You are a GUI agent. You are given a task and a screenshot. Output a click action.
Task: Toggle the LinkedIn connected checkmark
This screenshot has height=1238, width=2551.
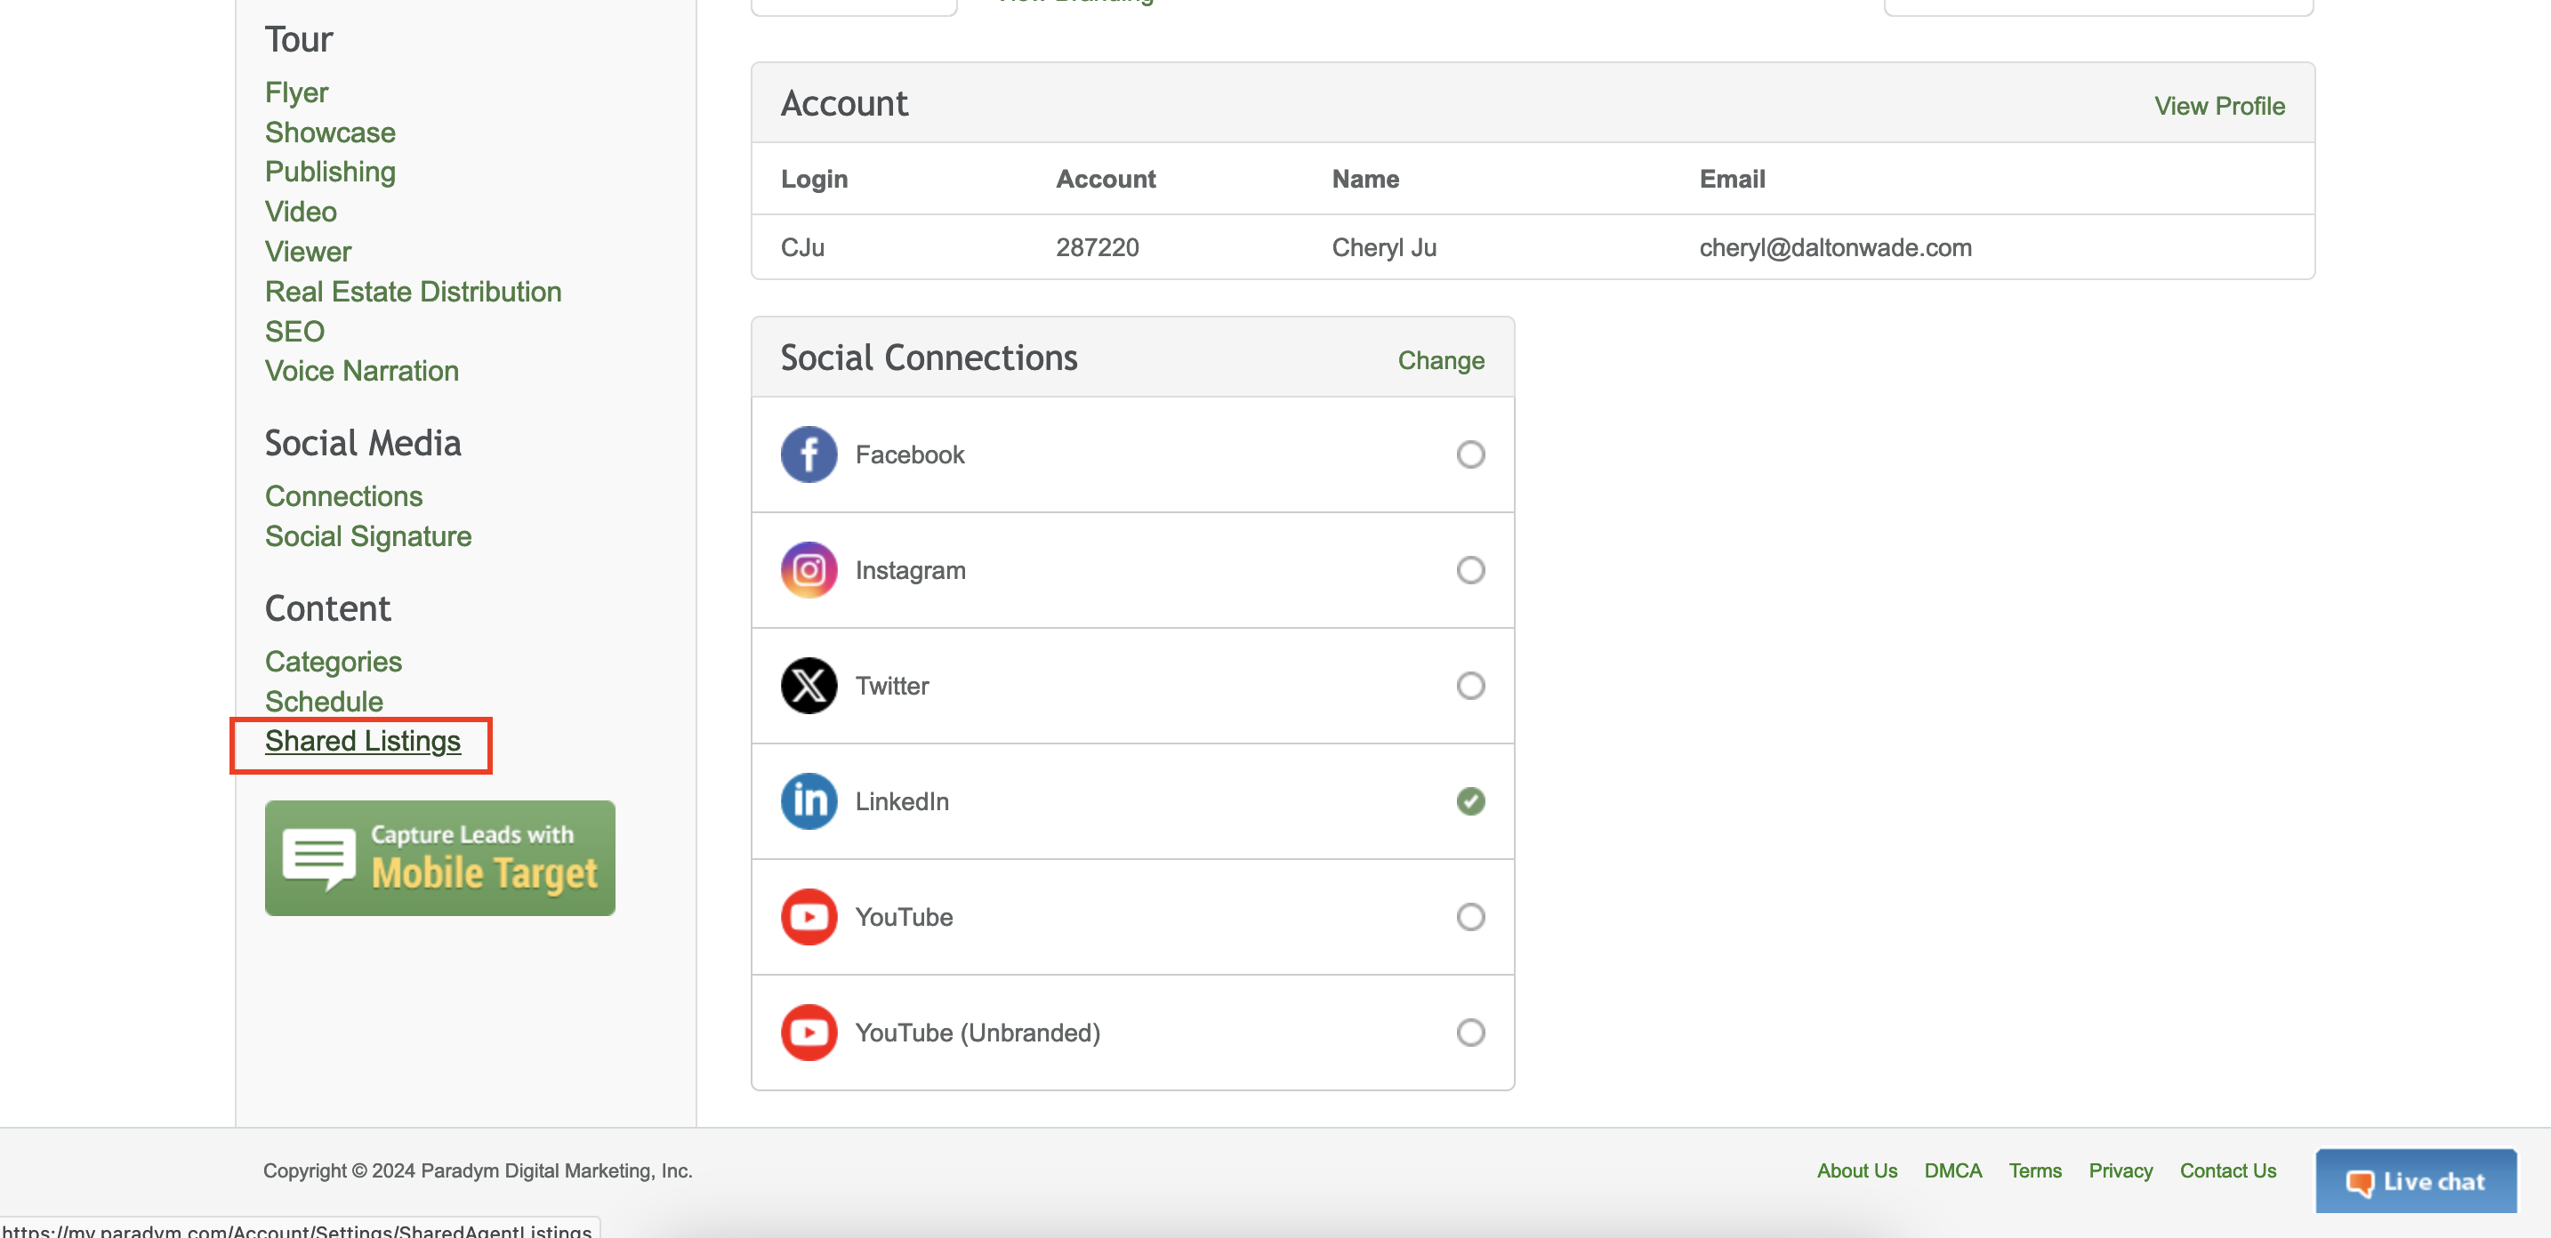coord(1469,801)
